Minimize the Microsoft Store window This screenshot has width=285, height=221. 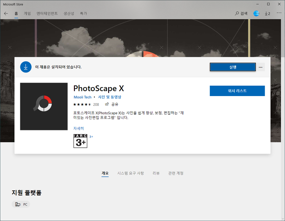pyautogui.click(x=257, y=4)
